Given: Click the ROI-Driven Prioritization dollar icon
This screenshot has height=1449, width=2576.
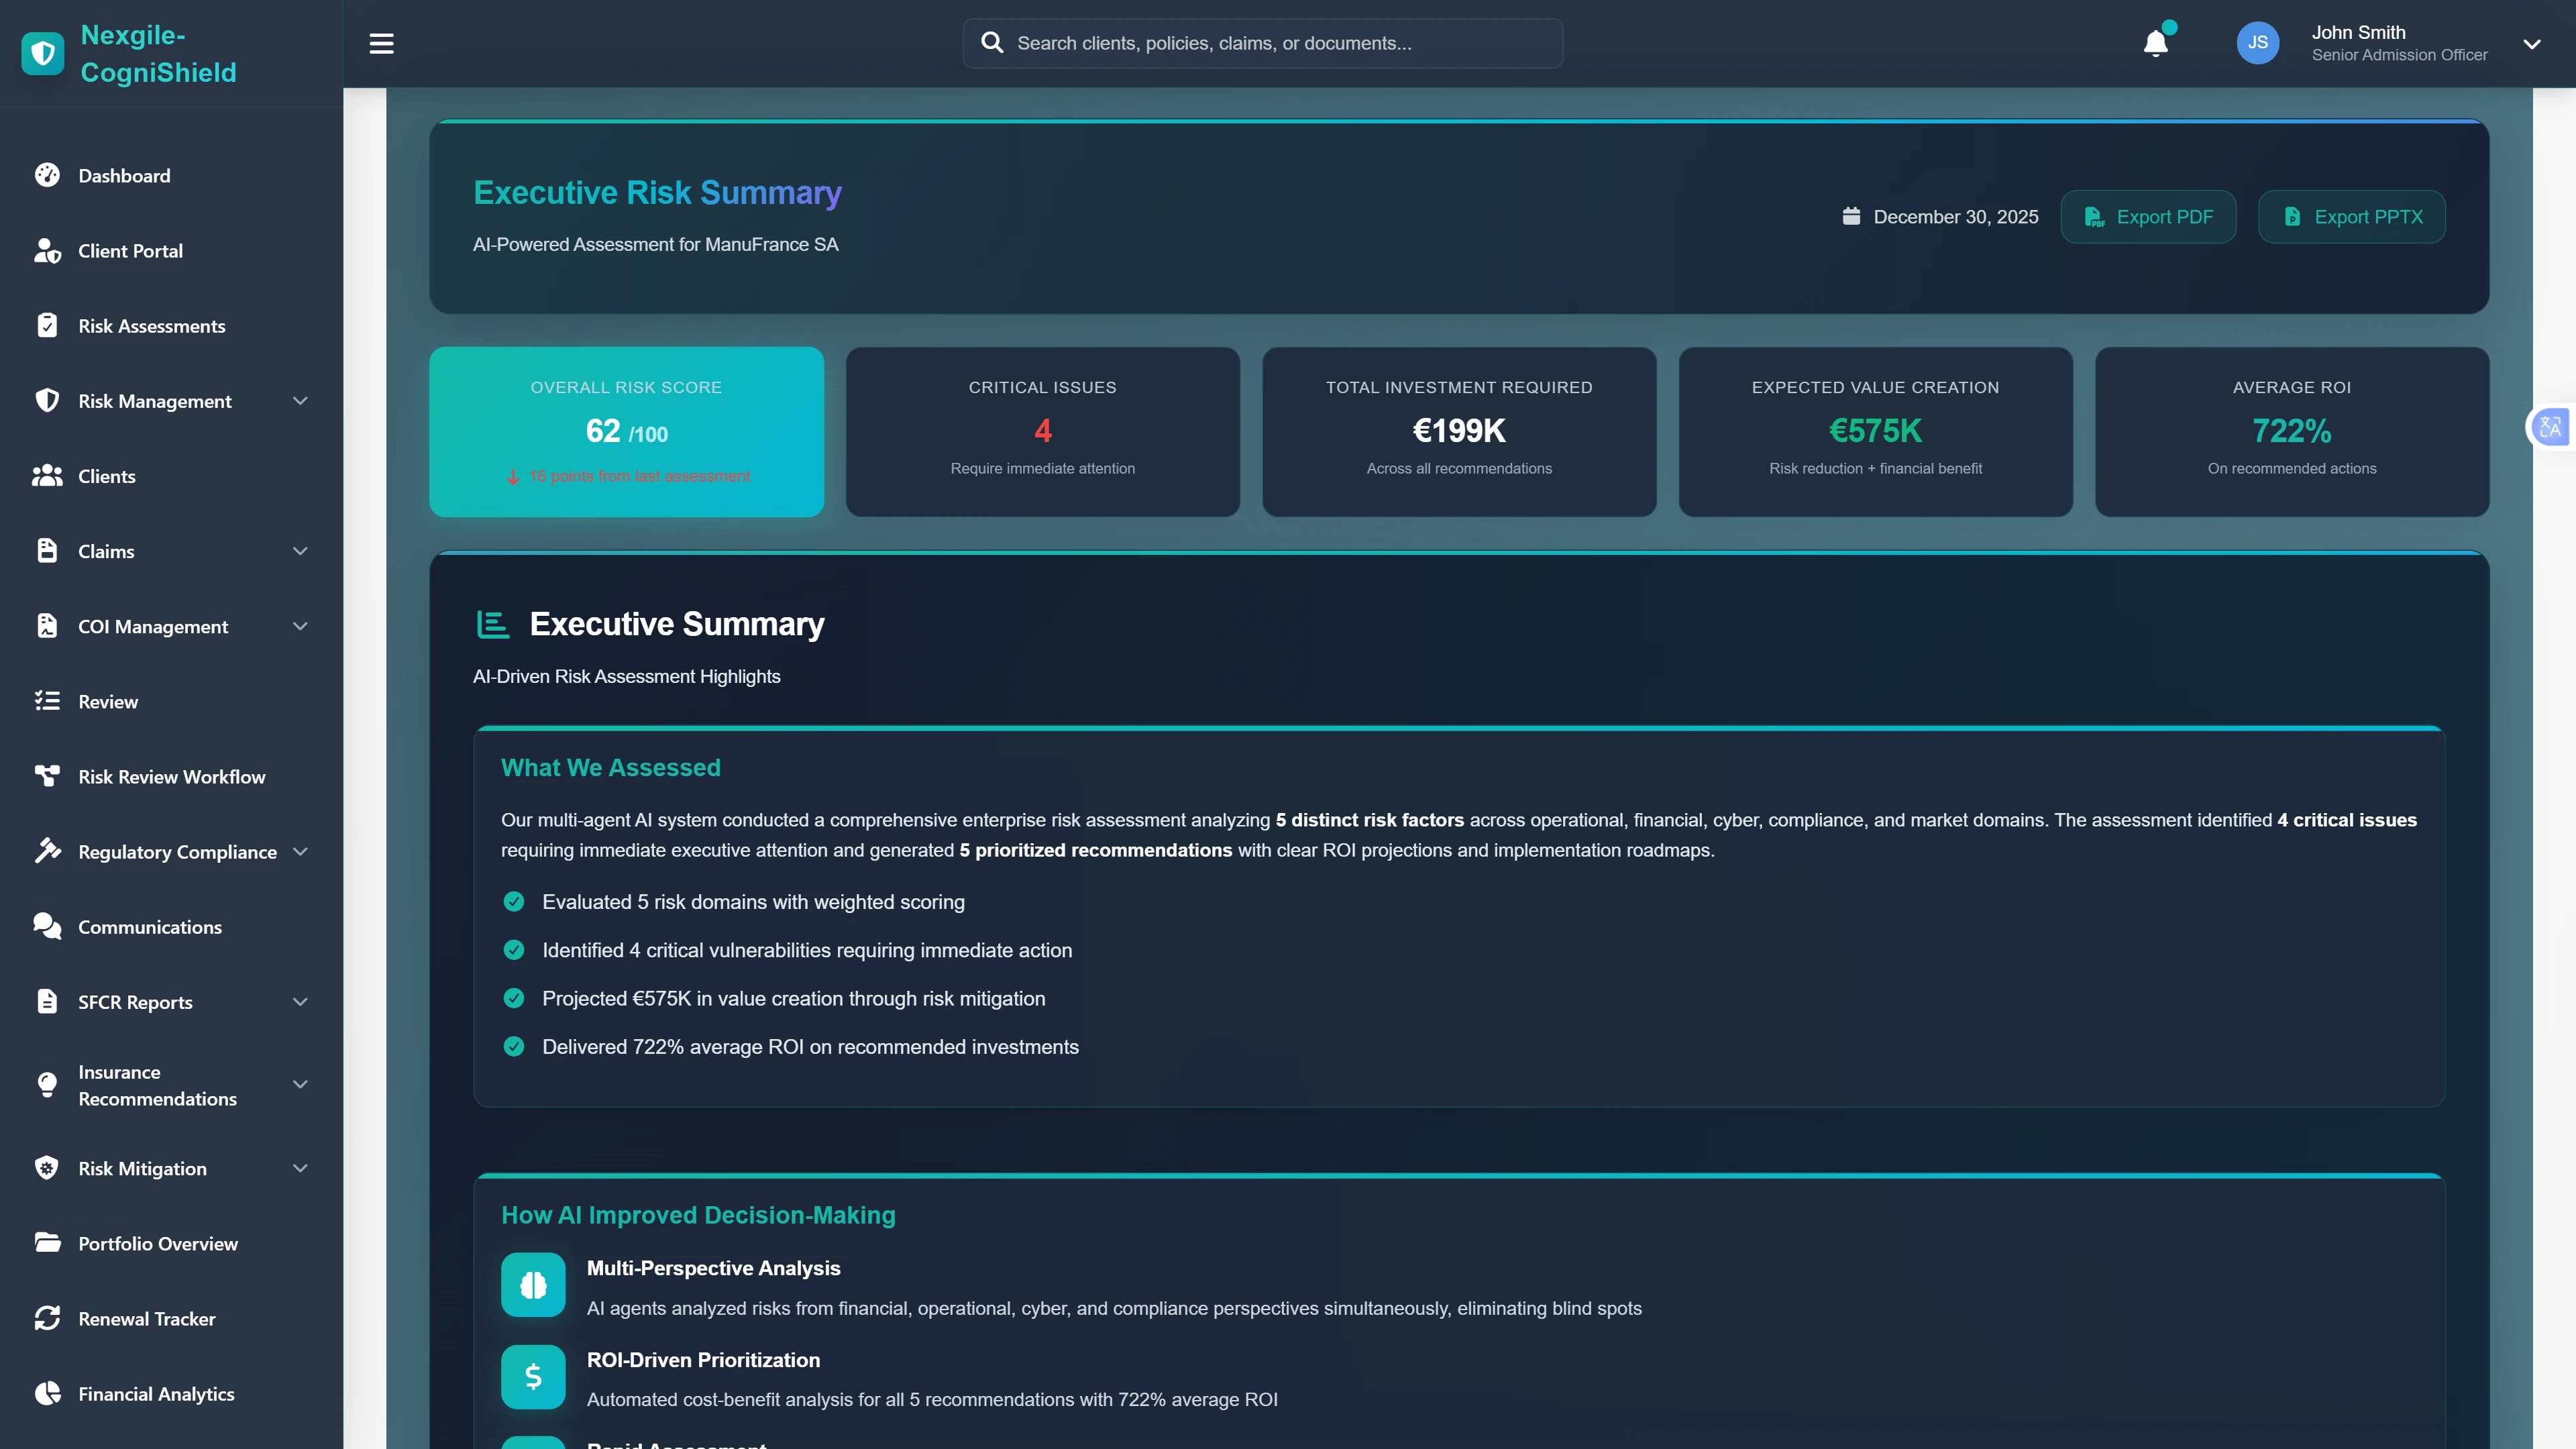Looking at the screenshot, I should coord(533,1377).
